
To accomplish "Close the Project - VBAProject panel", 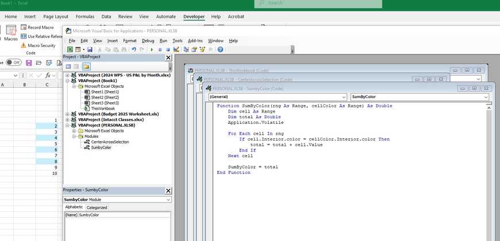I will point(168,57).
